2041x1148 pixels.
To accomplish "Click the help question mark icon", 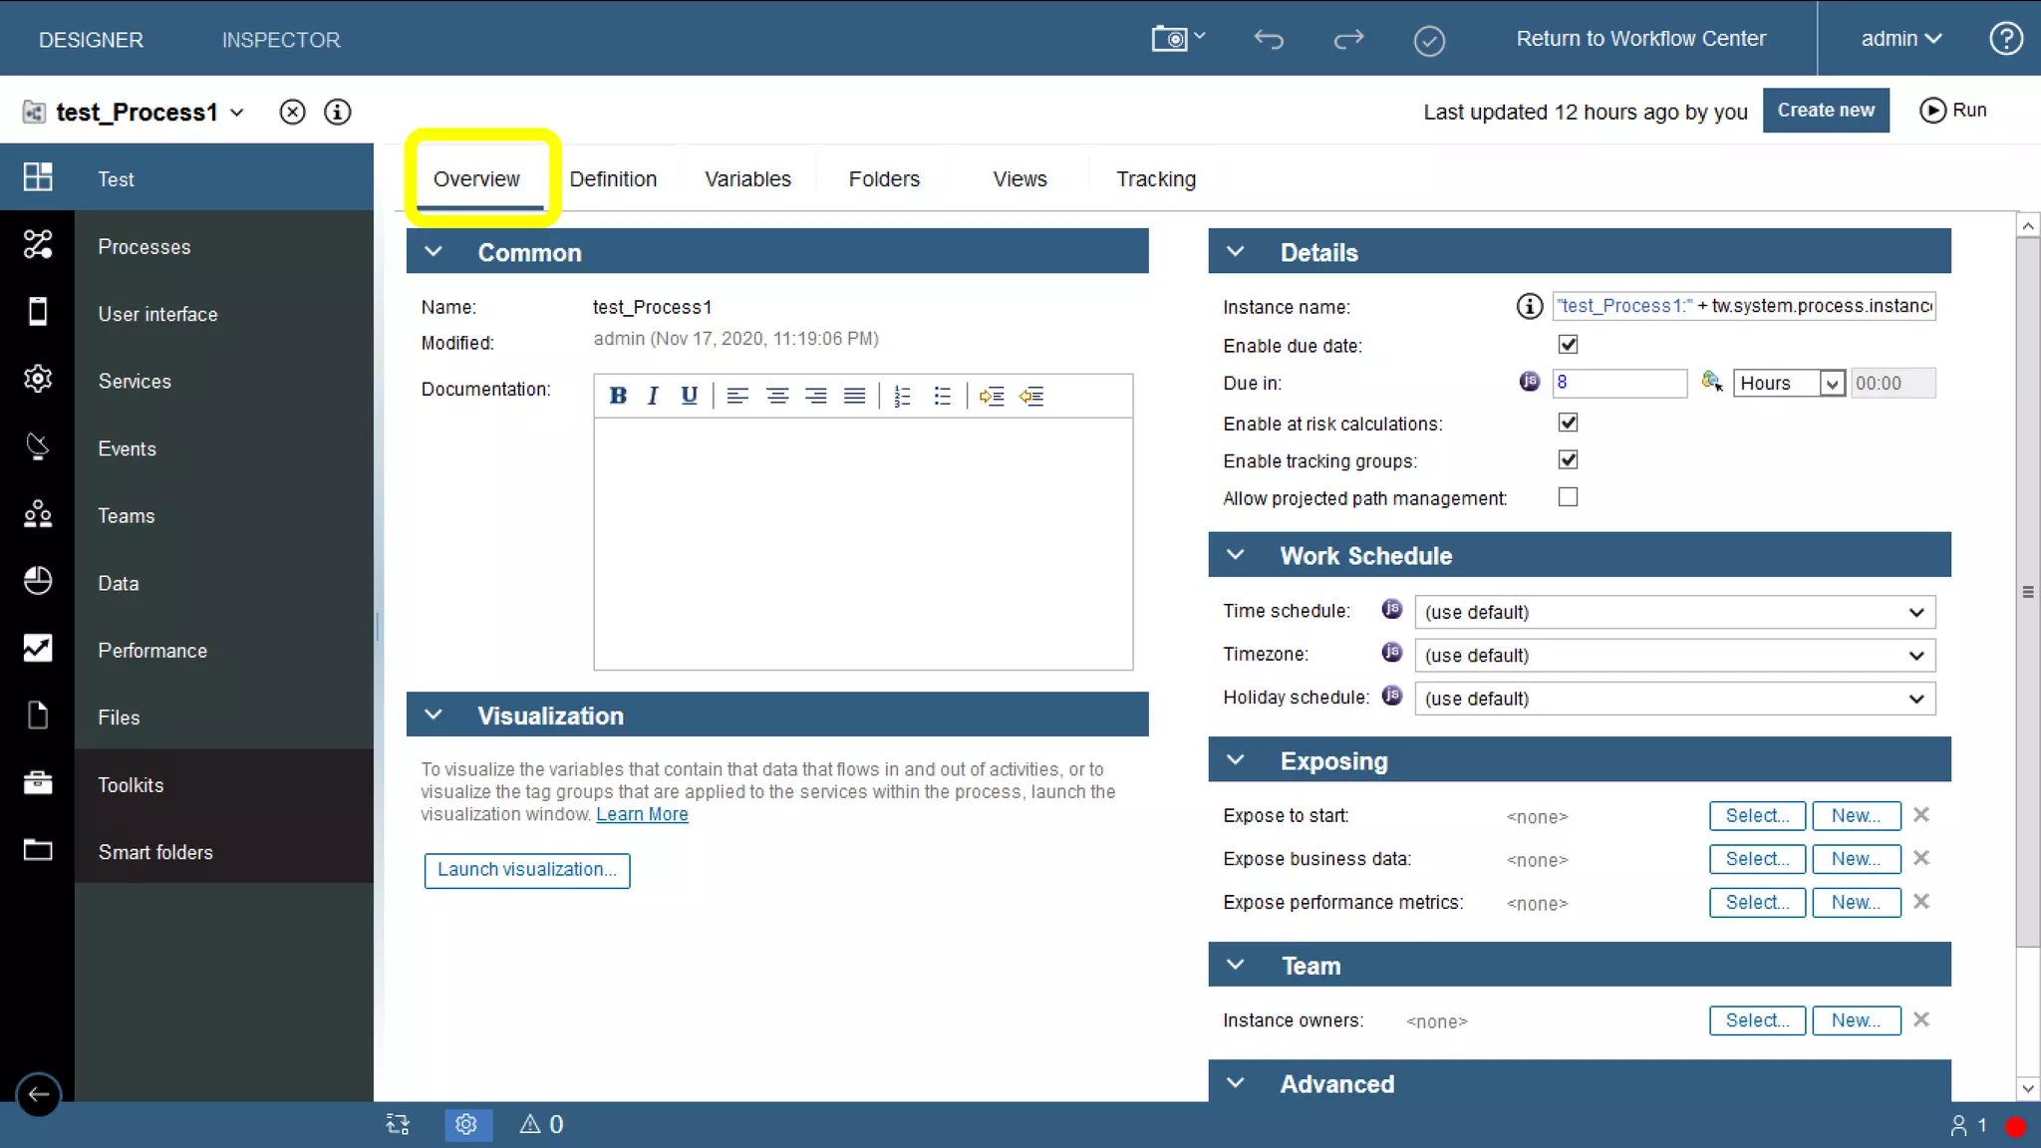I will (2005, 39).
